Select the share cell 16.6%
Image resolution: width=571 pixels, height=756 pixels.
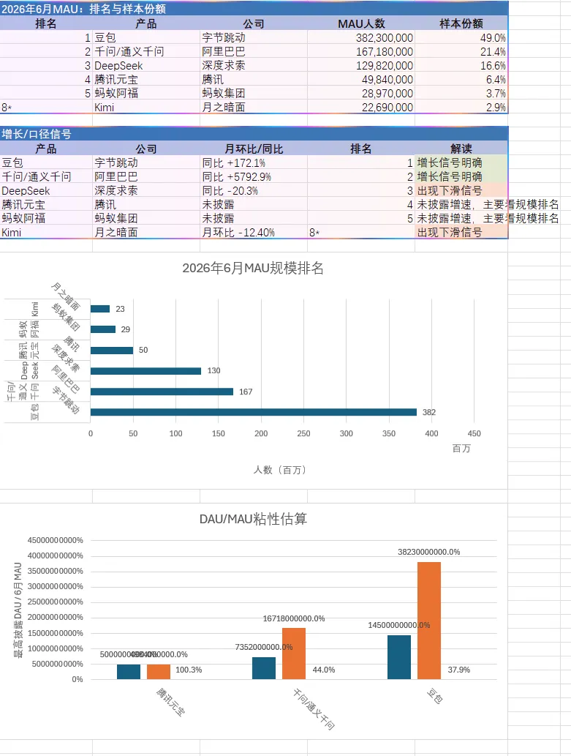click(461, 66)
